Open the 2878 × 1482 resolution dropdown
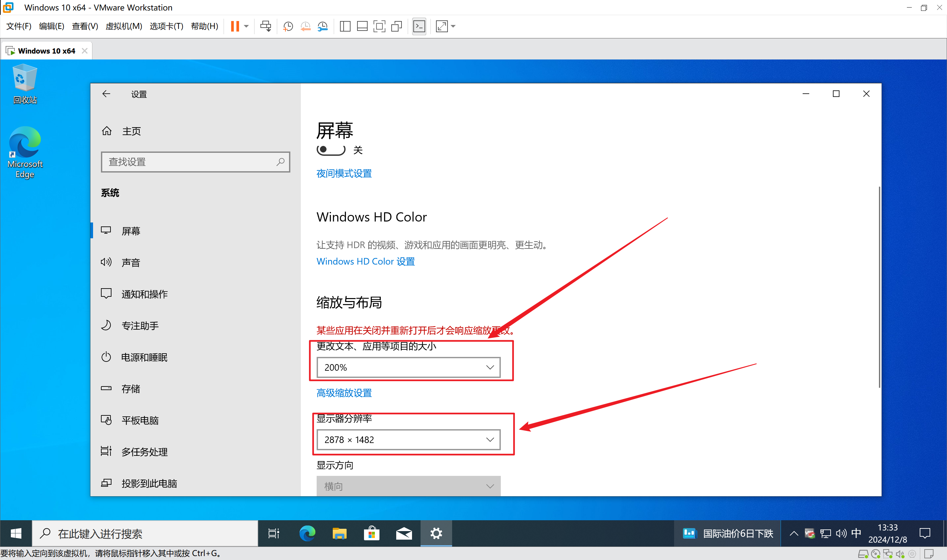 [408, 440]
